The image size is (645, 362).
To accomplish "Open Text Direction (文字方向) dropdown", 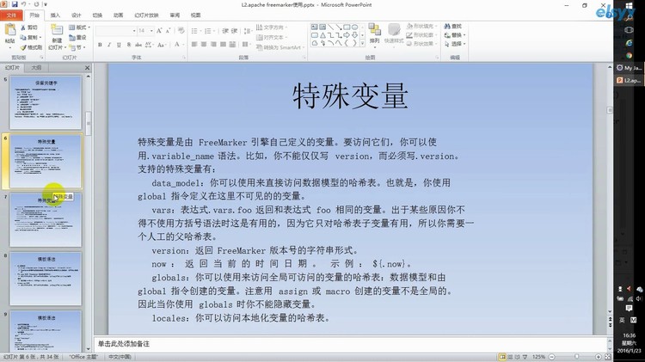I will tap(272, 28).
